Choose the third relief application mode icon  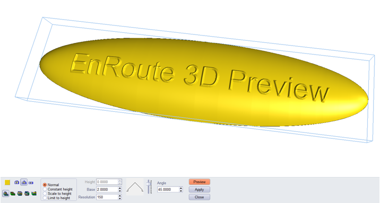[20, 193]
